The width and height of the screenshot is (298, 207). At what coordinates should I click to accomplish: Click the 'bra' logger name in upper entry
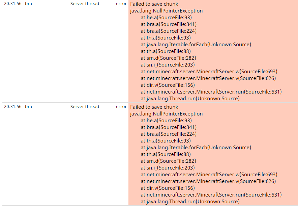28,4
